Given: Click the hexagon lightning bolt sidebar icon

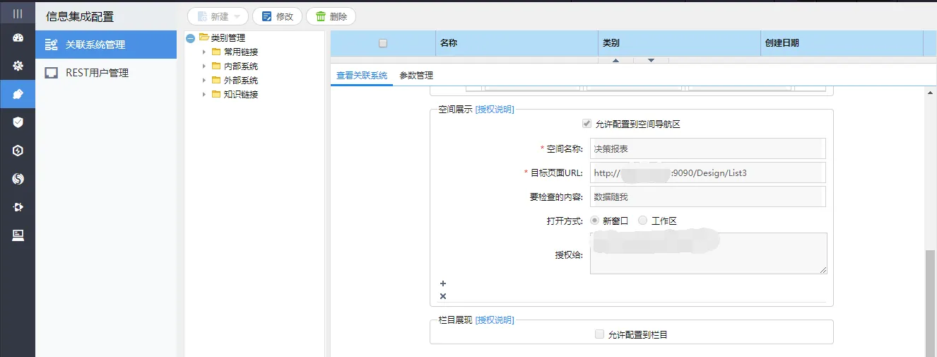Looking at the screenshot, I should point(18,151).
